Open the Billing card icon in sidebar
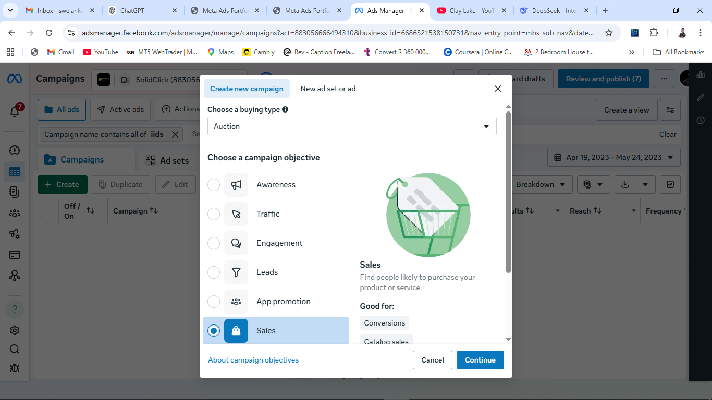The height and width of the screenshot is (400, 712). (15, 255)
